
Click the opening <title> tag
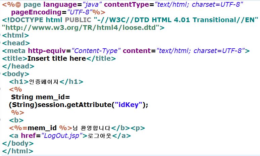(14, 58)
